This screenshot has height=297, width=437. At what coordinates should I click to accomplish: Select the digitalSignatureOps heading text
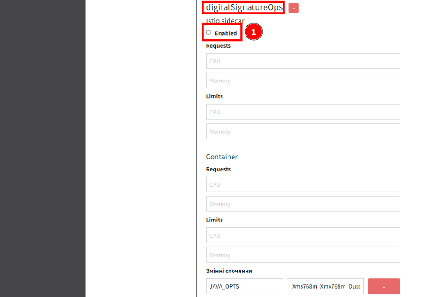click(x=244, y=7)
